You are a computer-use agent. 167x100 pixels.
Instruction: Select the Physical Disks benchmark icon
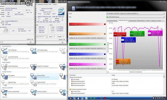pos(34,76)
